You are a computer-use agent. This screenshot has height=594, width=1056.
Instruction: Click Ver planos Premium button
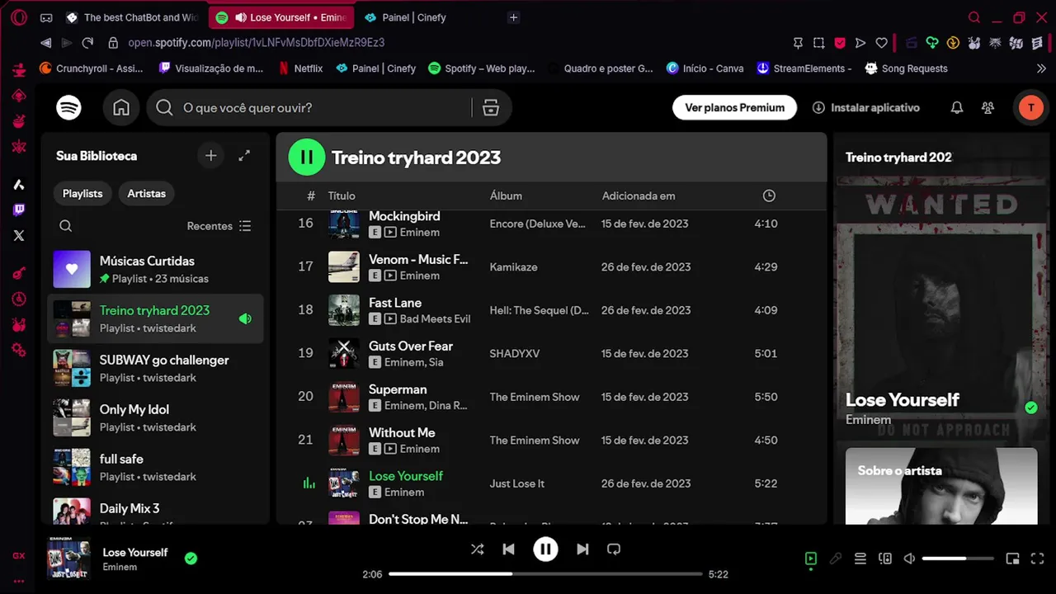(x=734, y=107)
